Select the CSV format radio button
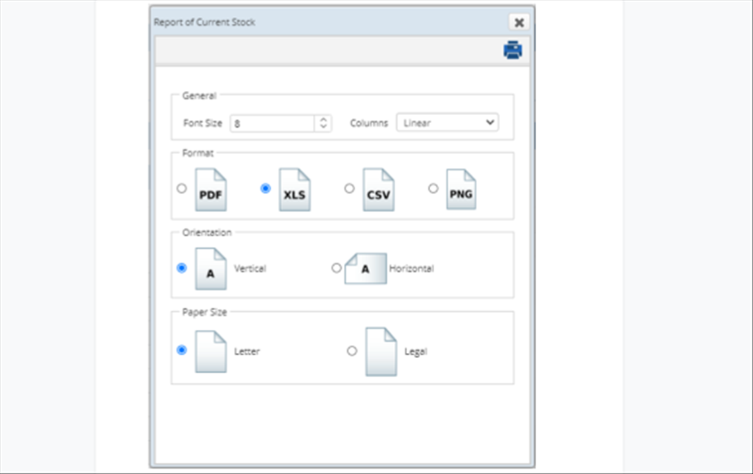Viewport: 753px width, 474px height. coord(349,188)
